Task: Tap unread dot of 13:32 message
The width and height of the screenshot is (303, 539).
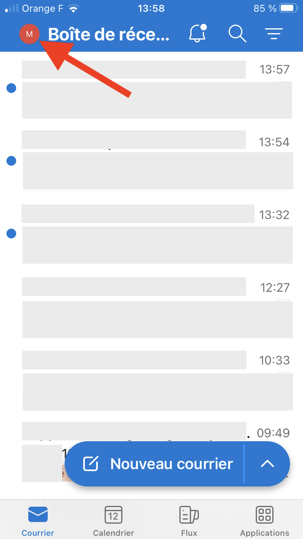Action: click(x=11, y=234)
